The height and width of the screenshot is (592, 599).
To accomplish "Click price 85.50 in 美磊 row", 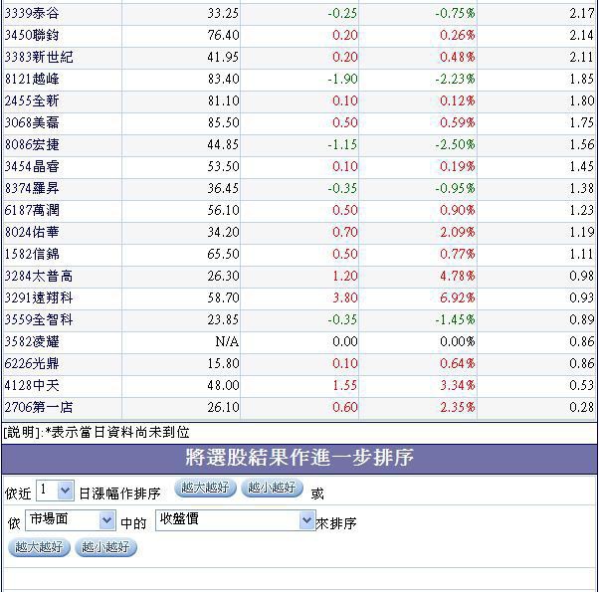I will [223, 122].
